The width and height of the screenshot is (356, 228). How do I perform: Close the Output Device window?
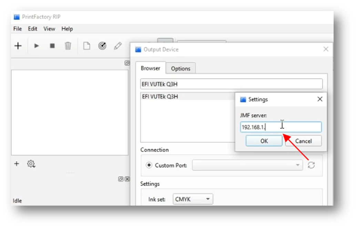[x=326, y=49]
